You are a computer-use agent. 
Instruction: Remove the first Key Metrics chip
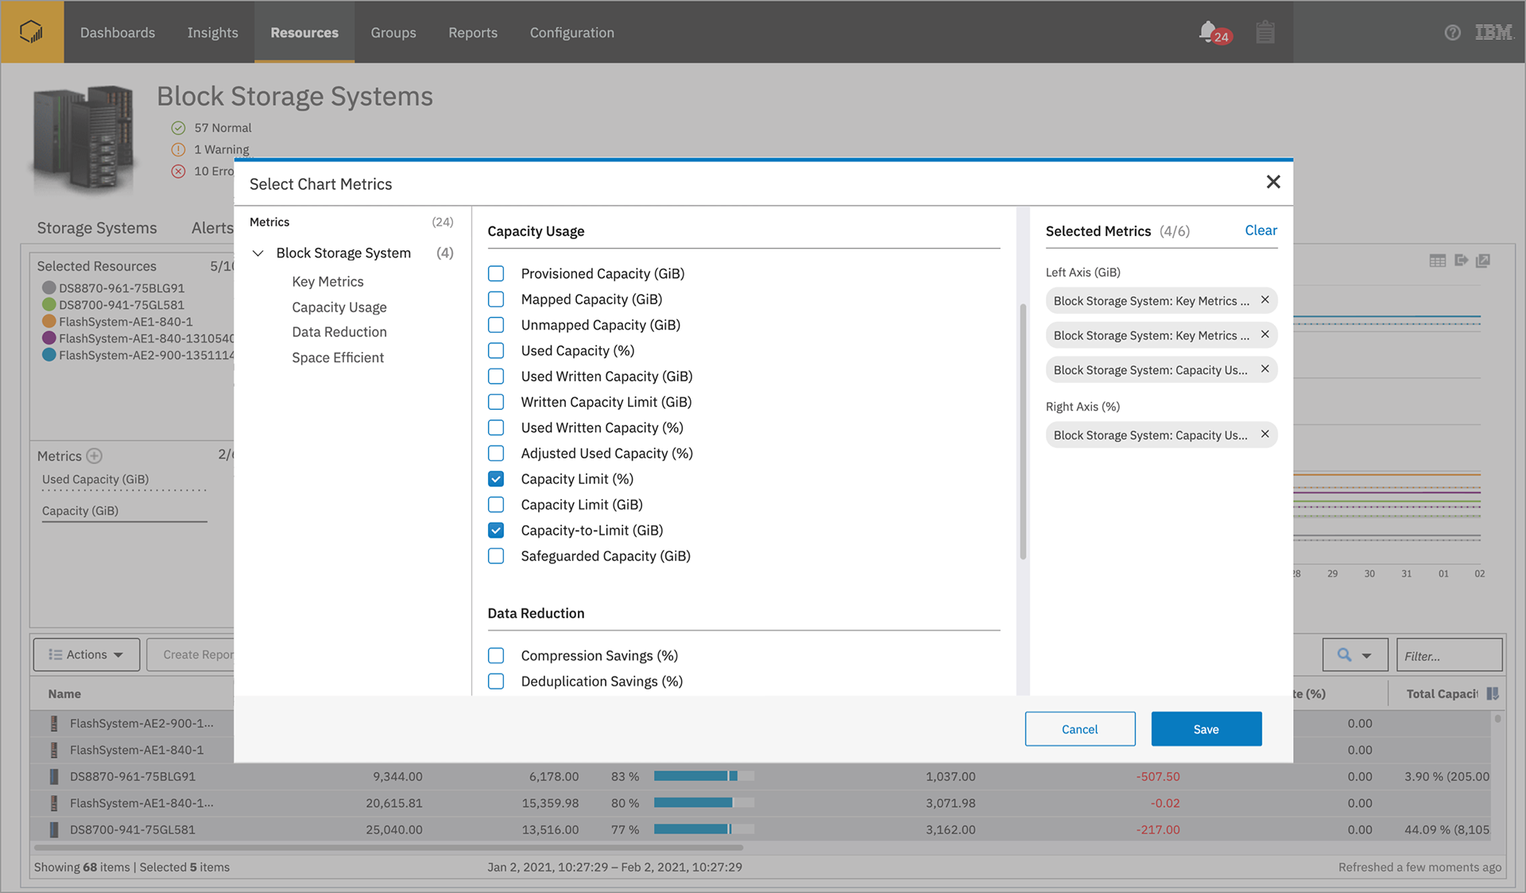(x=1265, y=300)
